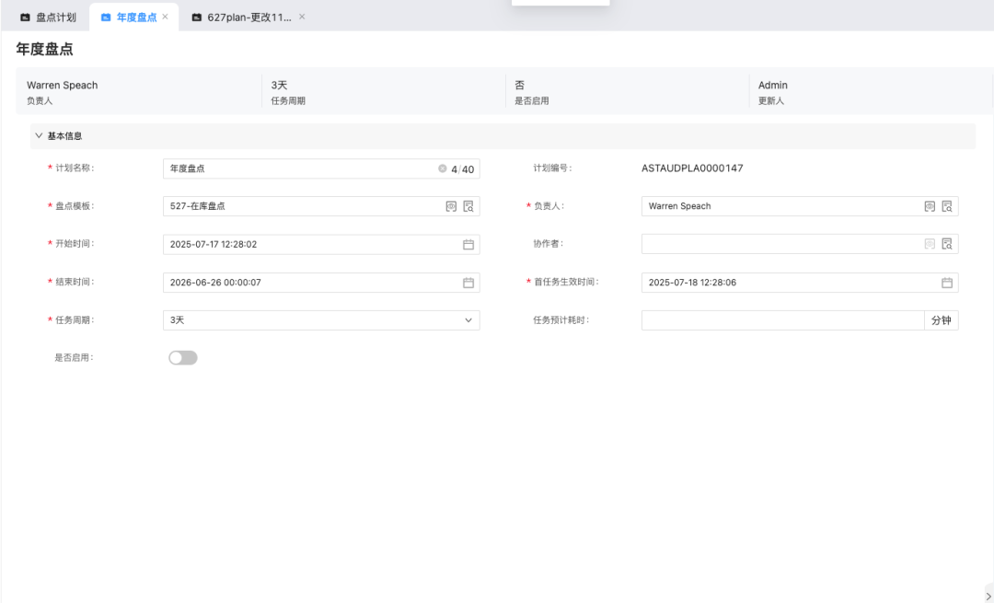Switch to the 盘点计划 tab
The height and width of the screenshot is (603, 994).
pos(48,17)
